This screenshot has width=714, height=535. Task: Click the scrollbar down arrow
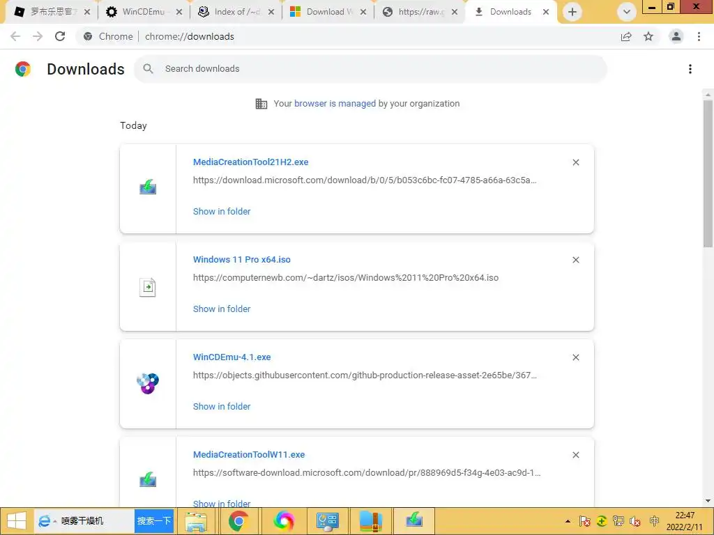pos(708,501)
